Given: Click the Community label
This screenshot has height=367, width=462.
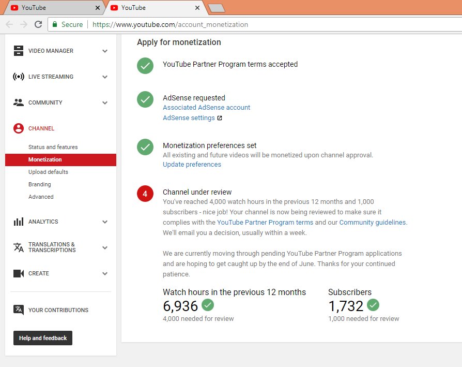Looking at the screenshot, I should tap(45, 102).
